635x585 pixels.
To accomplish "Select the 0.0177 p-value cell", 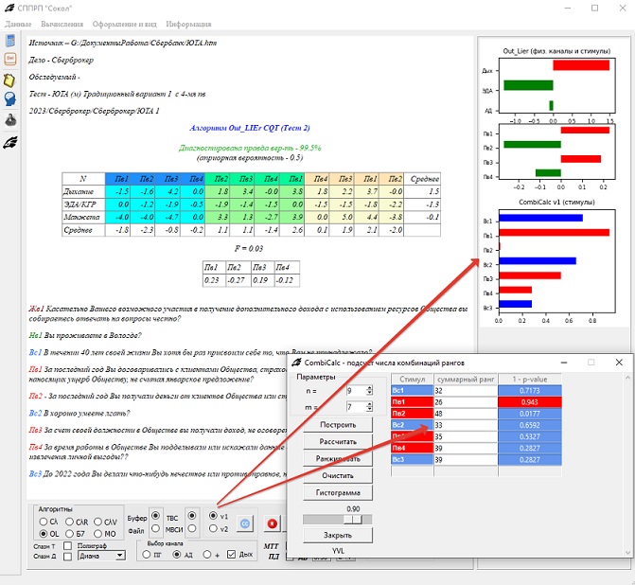I will 530,414.
